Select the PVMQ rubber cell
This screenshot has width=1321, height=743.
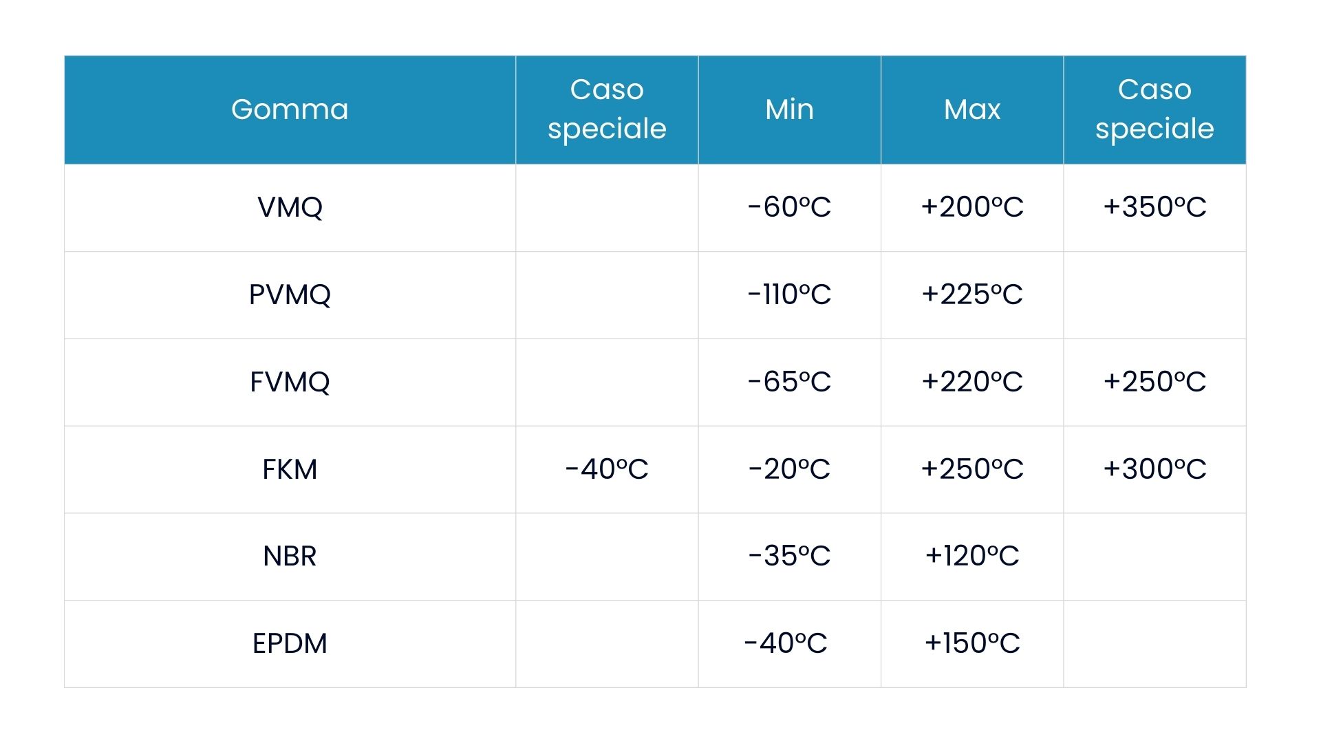(x=290, y=294)
